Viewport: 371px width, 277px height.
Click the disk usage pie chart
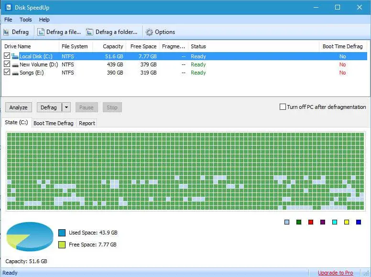pos(30,236)
